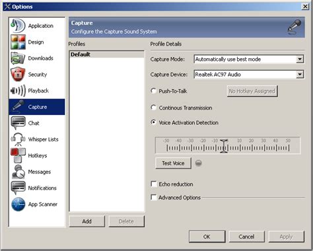Click the Design colored squares icon
The width and height of the screenshot is (313, 251).
pyautogui.click(x=18, y=42)
